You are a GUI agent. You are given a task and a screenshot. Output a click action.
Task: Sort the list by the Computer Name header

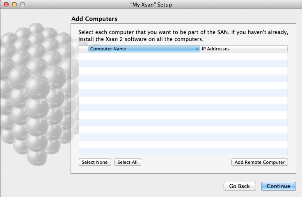click(x=108, y=49)
